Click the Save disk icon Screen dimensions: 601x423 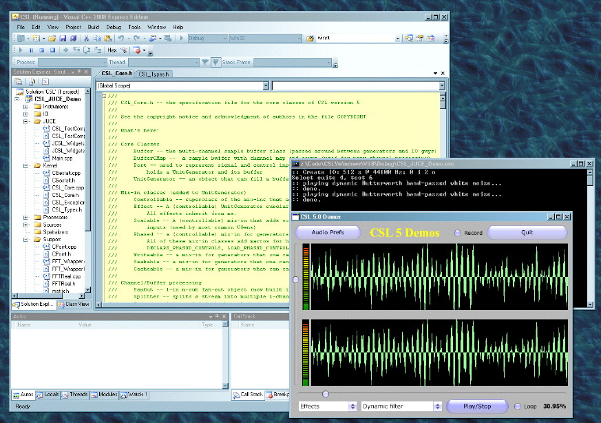coord(63,39)
